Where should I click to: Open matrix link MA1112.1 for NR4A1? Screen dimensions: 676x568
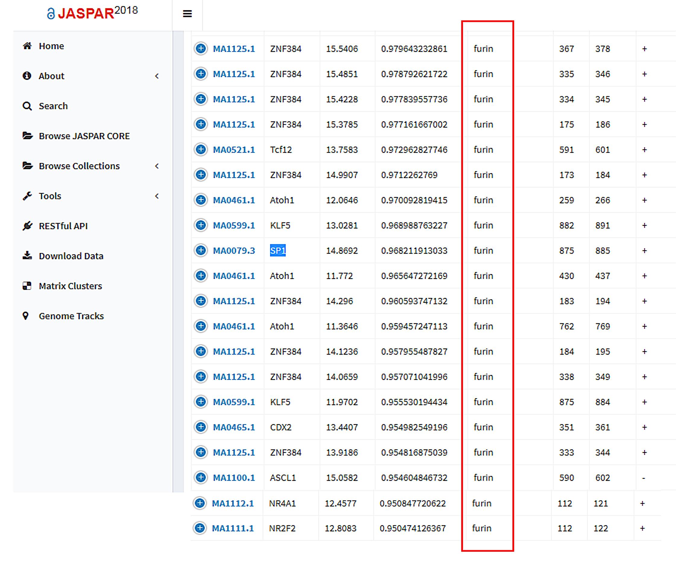[x=233, y=503]
